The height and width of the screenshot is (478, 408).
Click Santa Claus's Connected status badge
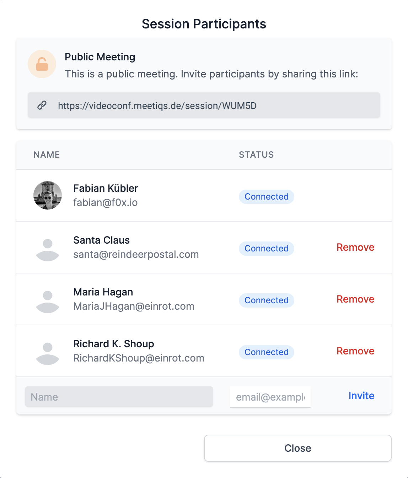click(x=267, y=249)
